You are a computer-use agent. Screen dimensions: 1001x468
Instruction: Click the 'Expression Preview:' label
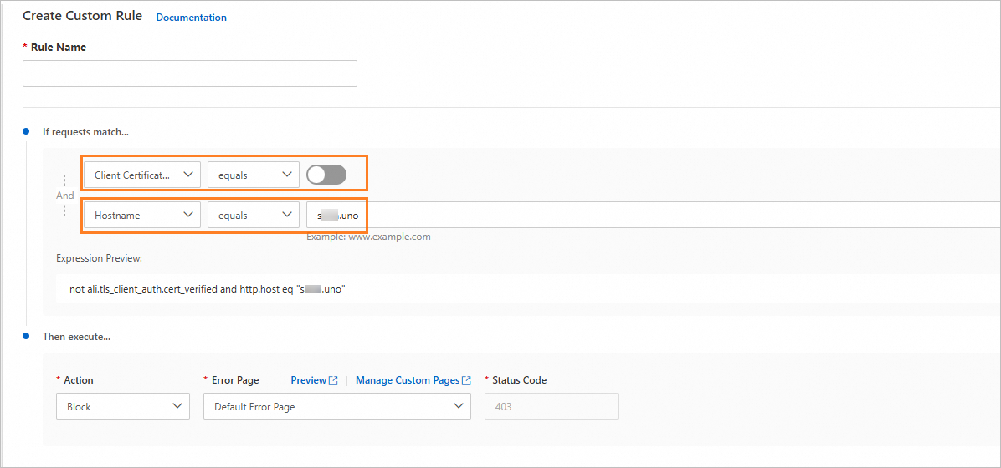coord(99,259)
